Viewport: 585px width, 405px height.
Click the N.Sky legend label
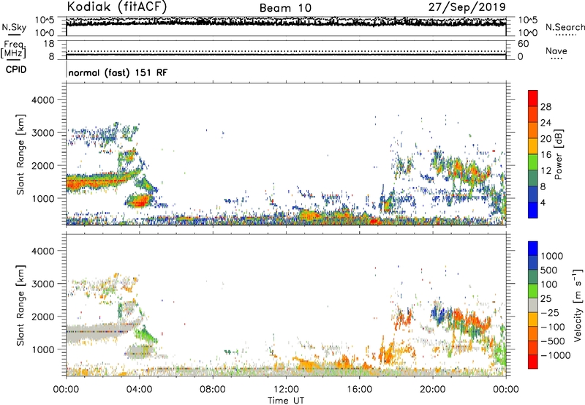click(14, 27)
